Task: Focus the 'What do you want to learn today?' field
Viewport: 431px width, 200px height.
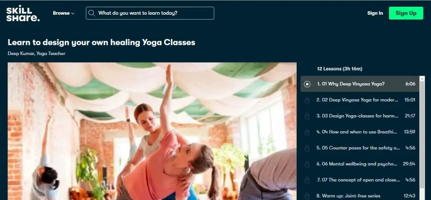Action: point(150,13)
